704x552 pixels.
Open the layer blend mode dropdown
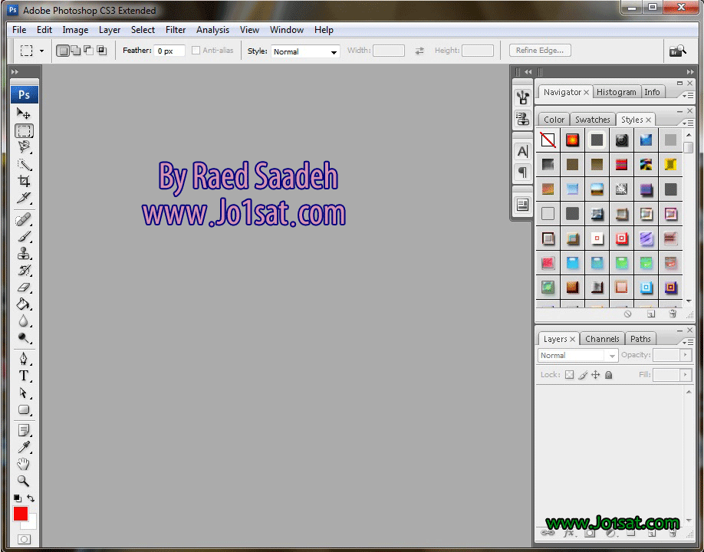(577, 356)
